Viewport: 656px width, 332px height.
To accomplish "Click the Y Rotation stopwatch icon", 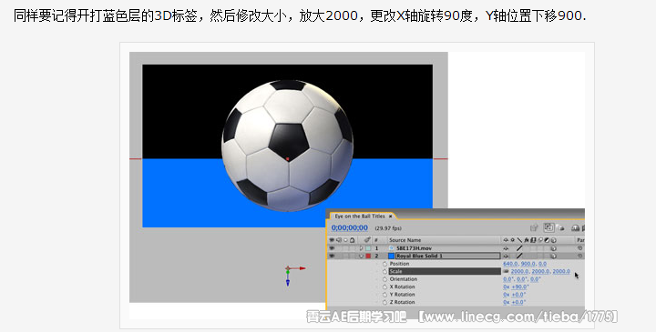I will click(x=384, y=295).
